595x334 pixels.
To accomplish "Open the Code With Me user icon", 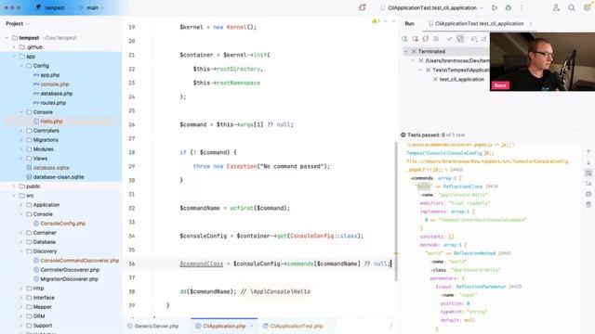I will tap(556, 7).
